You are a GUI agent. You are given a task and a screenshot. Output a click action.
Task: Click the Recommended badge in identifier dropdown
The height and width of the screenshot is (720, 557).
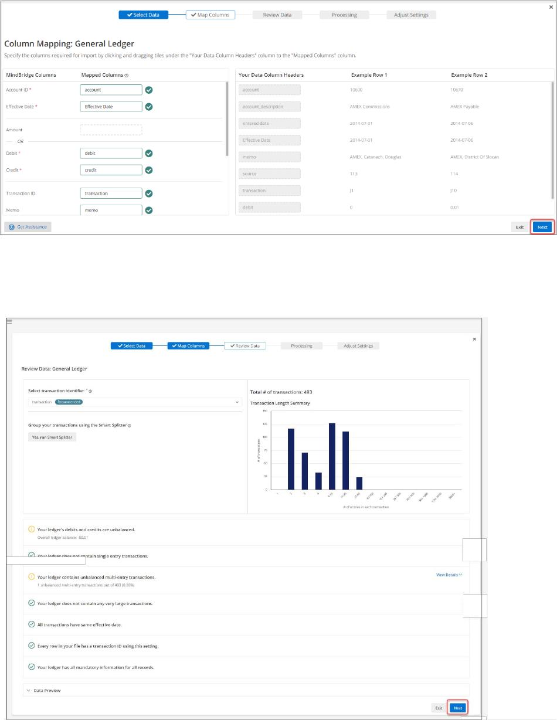pyautogui.click(x=69, y=402)
